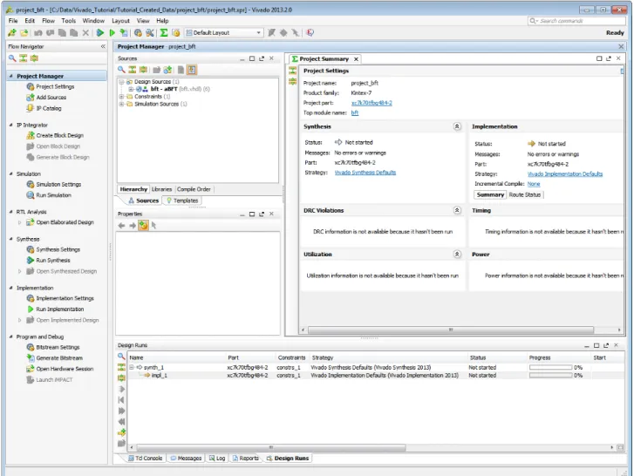
Task: Click the New Project toolbar icon
Action: 11,33
